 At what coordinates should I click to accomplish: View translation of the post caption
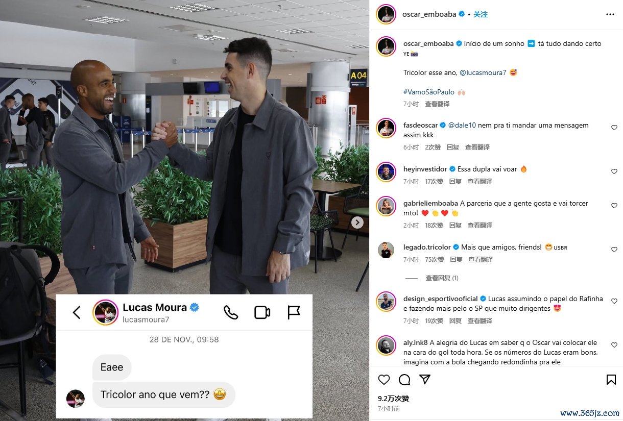click(x=437, y=104)
